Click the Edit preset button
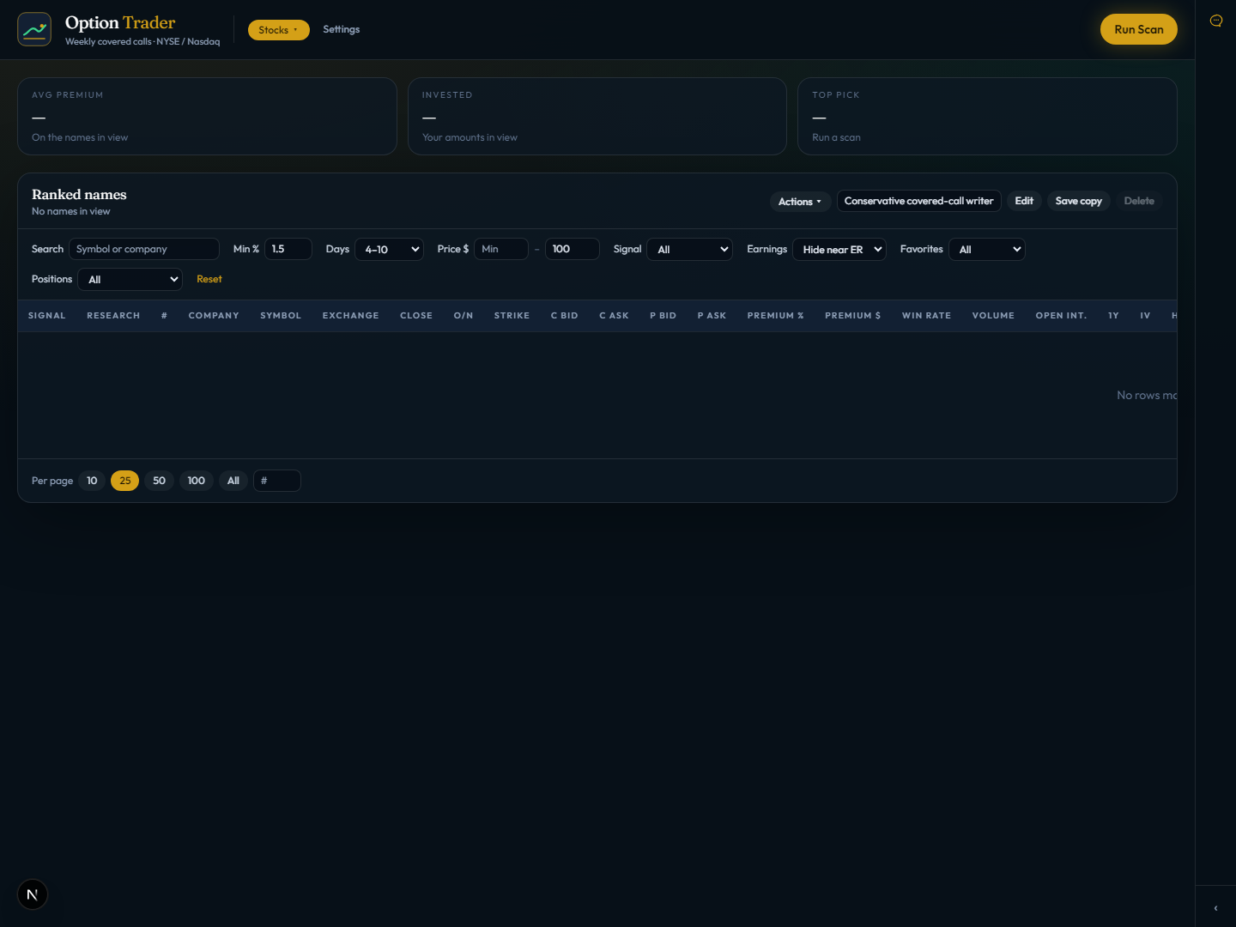Viewport: 1236px width, 927px height. [x=1024, y=201]
